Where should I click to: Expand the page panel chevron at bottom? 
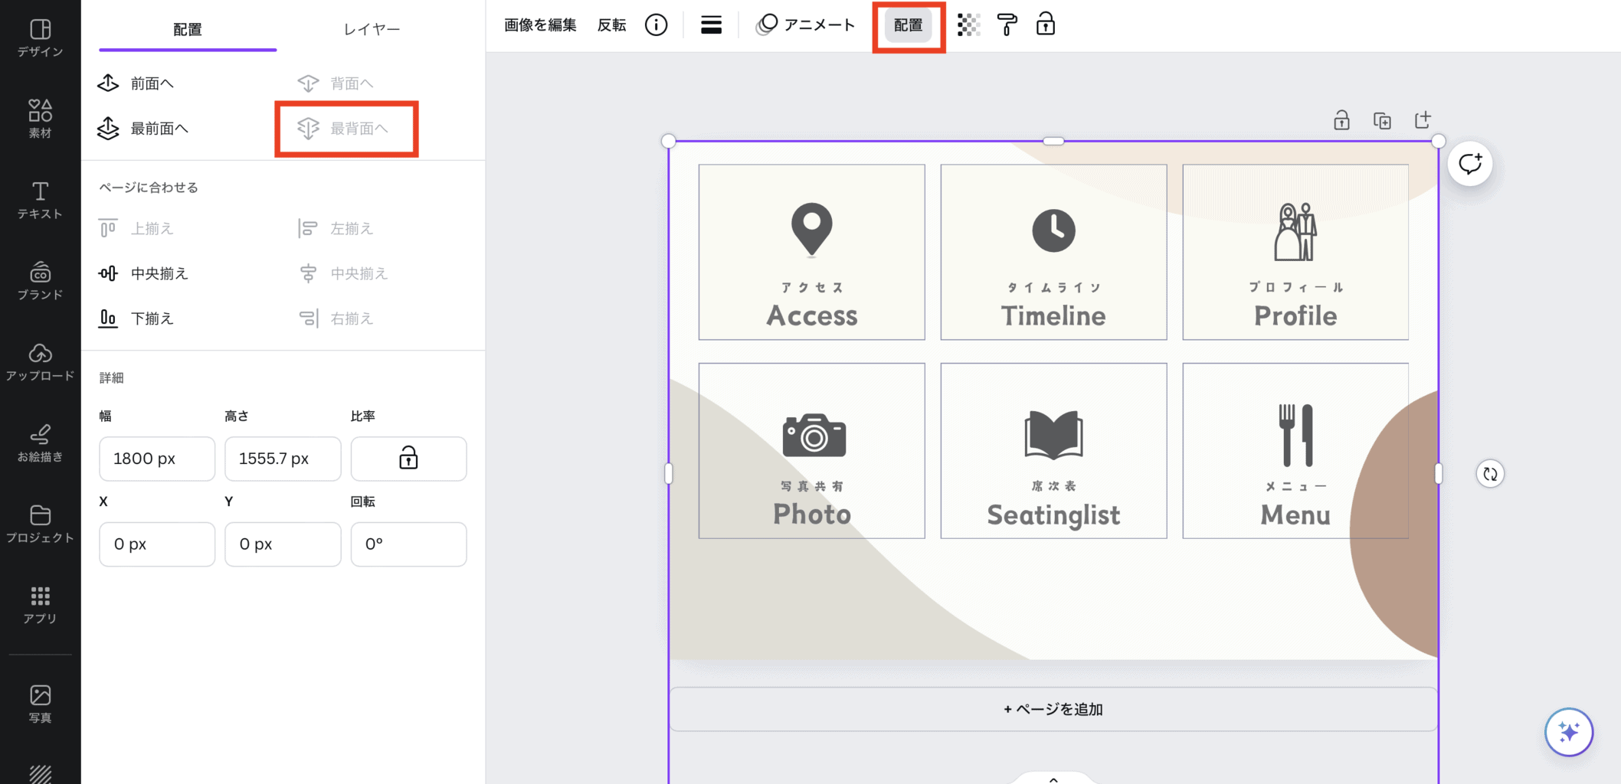[x=1053, y=779]
